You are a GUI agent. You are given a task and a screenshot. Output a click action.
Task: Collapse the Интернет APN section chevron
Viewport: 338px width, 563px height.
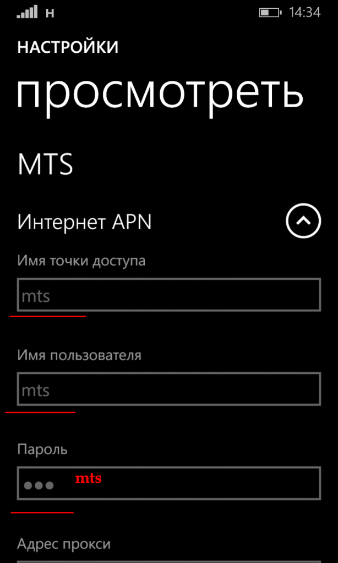tap(303, 221)
